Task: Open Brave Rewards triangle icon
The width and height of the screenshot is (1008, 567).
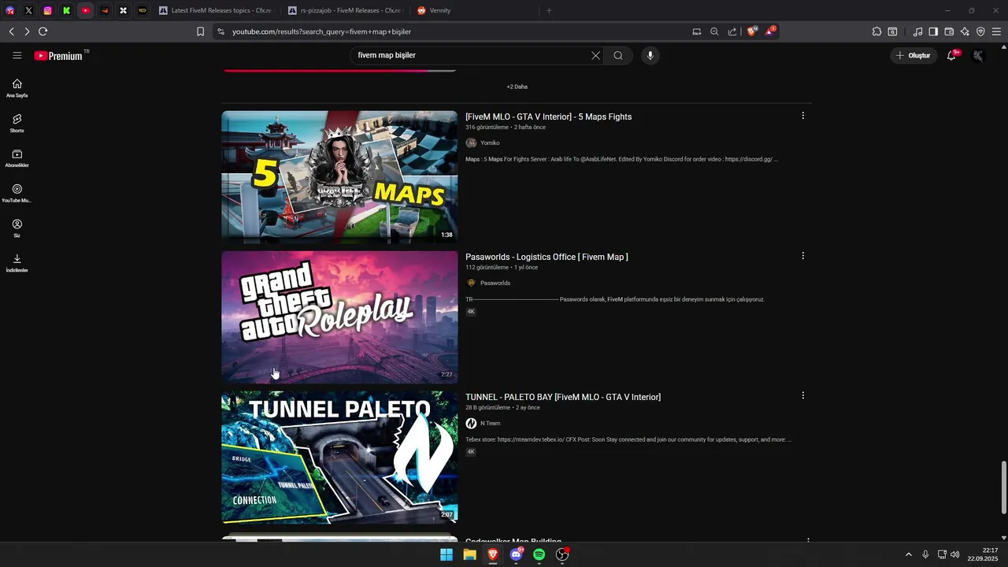Action: [771, 31]
